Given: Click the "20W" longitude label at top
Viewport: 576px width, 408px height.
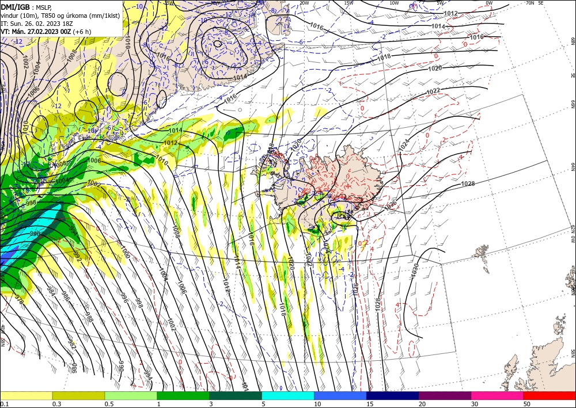Looking at the screenshot, I should [x=304, y=3].
